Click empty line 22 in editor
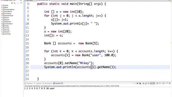172x97 pixels. [x=100, y=71]
